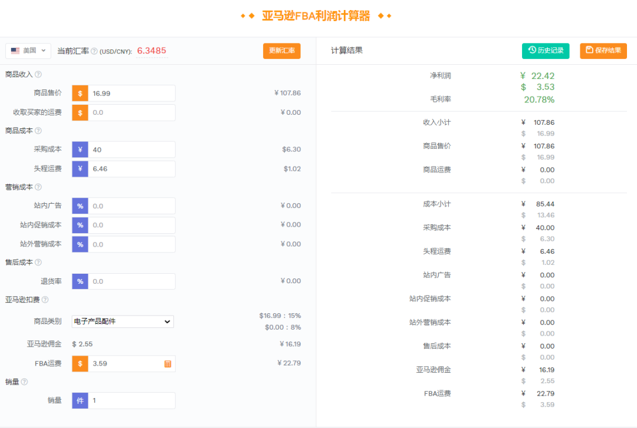This screenshot has width=637, height=428.
Task: Click the help icon next to 销量 heading
Action: tap(24, 381)
